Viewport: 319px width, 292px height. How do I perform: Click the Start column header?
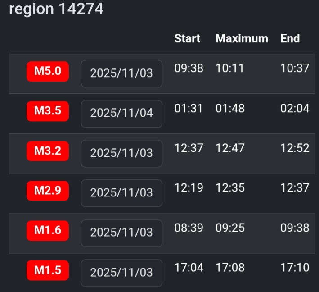187,39
